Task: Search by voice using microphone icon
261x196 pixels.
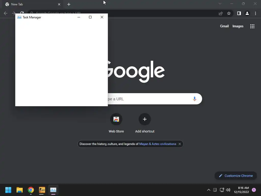Action: [194, 99]
